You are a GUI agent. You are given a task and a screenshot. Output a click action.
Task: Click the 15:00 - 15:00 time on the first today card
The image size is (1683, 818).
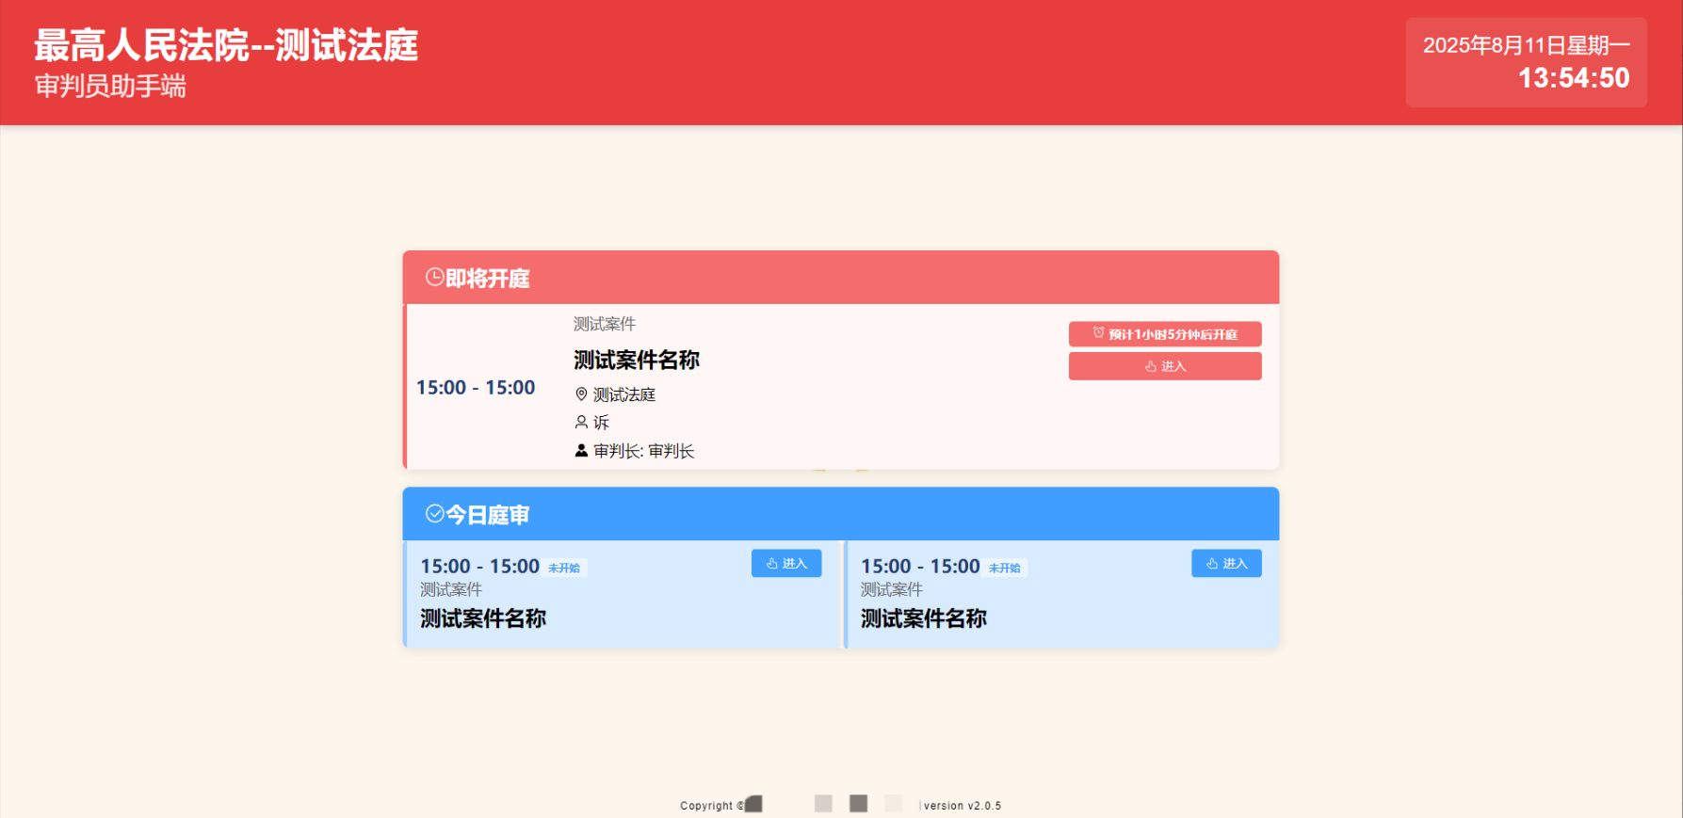point(479,567)
